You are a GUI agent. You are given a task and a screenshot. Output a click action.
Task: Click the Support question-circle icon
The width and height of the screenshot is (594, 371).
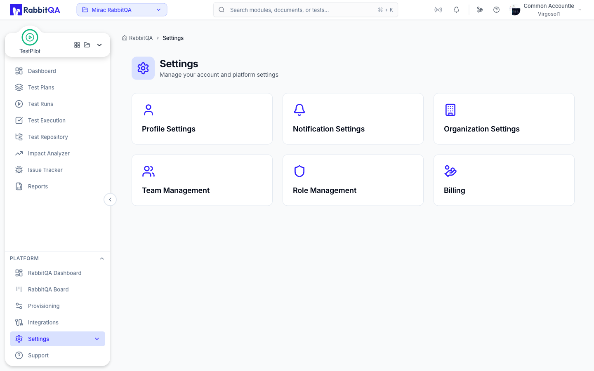coord(19,355)
